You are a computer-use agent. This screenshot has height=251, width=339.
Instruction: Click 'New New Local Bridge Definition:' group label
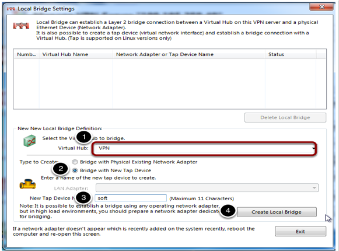pos(60,128)
